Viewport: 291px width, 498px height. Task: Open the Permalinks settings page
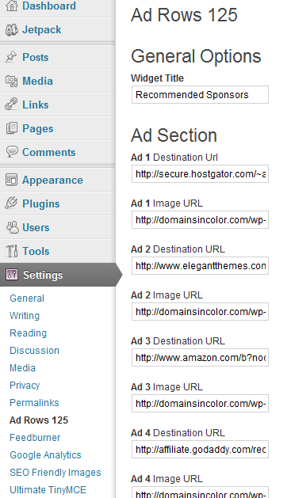34,403
